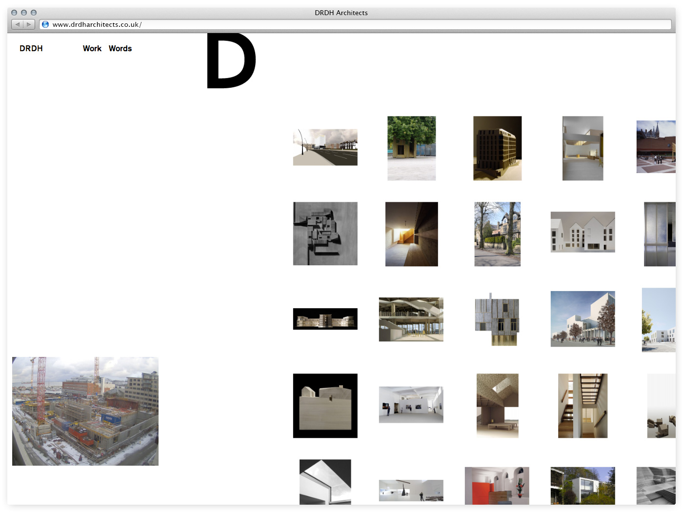This screenshot has height=512, width=683.
Task: Click the globe site icon in address bar
Action: point(45,24)
